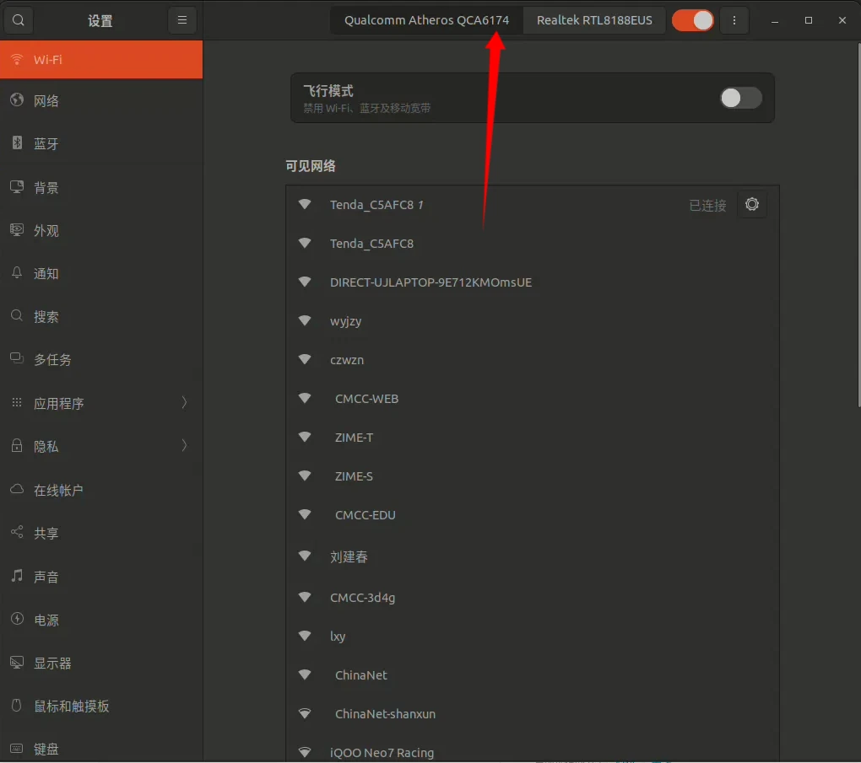The image size is (861, 763).
Task: Select the 蓝牙 Bluetooth icon in sidebar
Action: tap(18, 143)
